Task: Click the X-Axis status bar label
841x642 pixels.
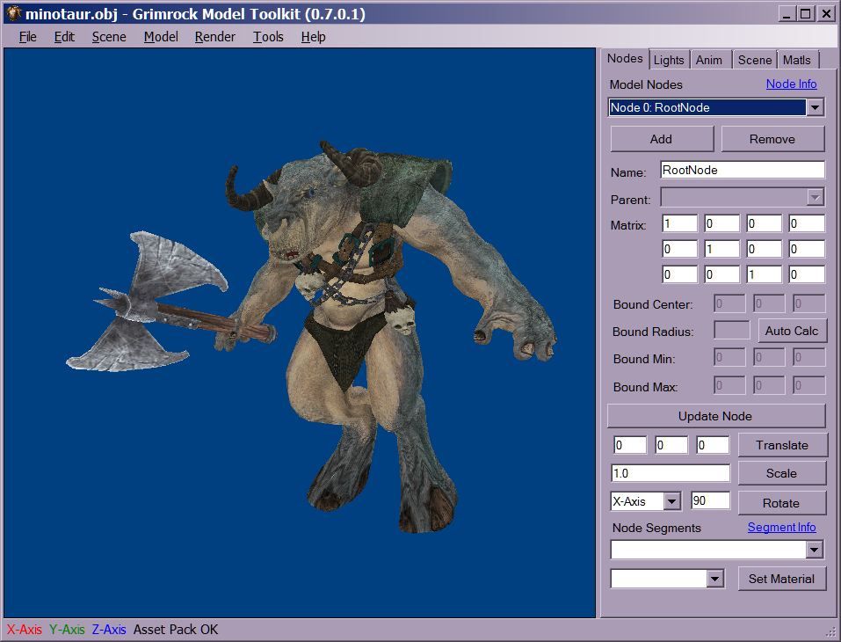Action: coord(25,630)
